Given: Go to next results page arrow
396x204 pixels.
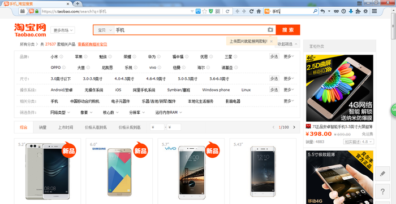Looking at the screenshot, I should (294, 127).
